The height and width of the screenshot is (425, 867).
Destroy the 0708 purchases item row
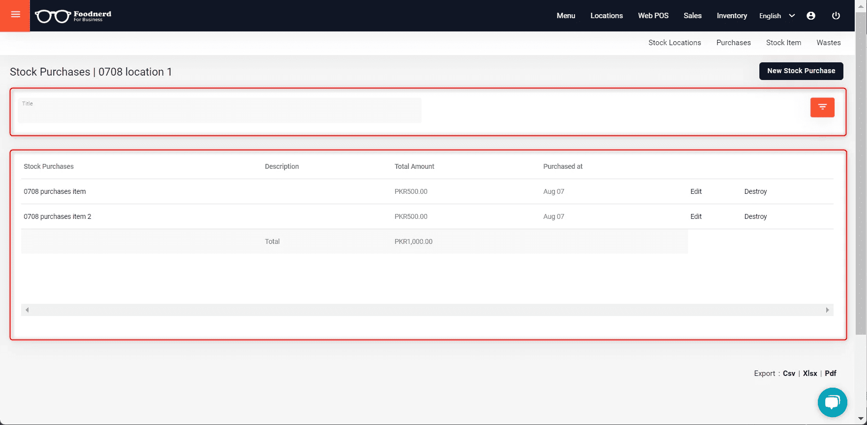[x=755, y=191]
